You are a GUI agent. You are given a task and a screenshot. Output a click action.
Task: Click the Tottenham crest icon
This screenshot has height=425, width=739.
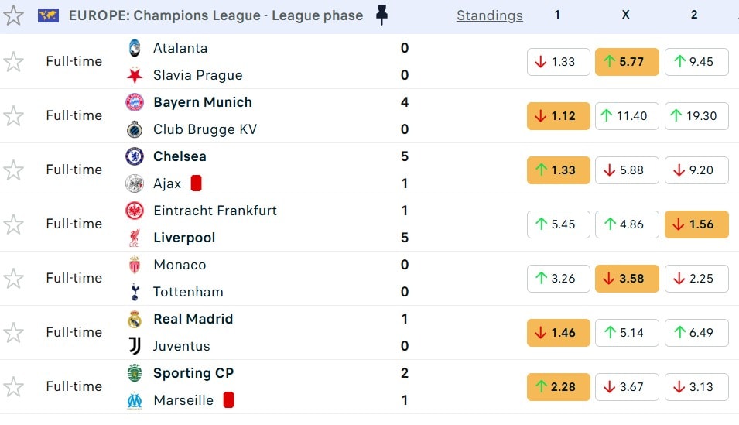[135, 292]
